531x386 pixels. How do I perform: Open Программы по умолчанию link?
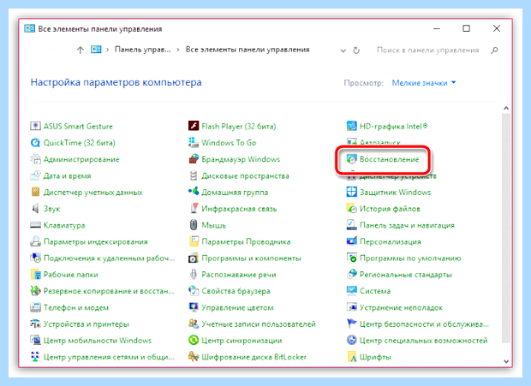[410, 258]
